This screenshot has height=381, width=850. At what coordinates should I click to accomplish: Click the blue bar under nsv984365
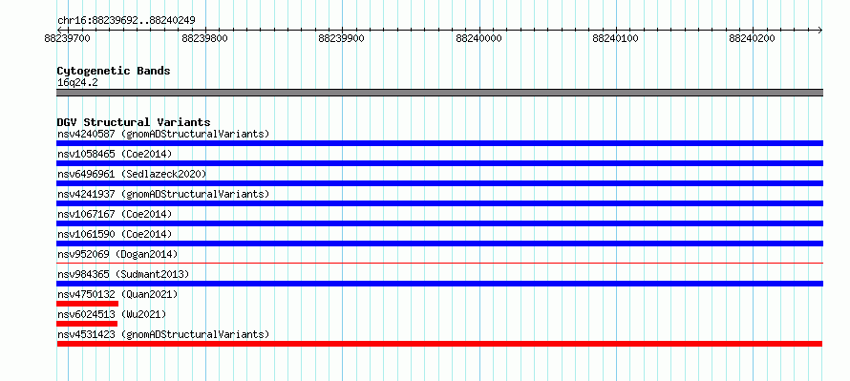click(x=439, y=284)
